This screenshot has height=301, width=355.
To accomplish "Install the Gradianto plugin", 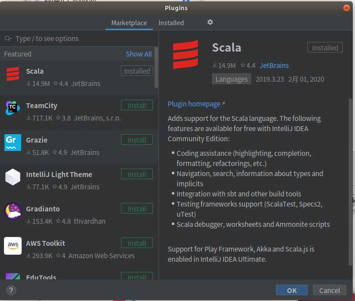I will 137,209.
